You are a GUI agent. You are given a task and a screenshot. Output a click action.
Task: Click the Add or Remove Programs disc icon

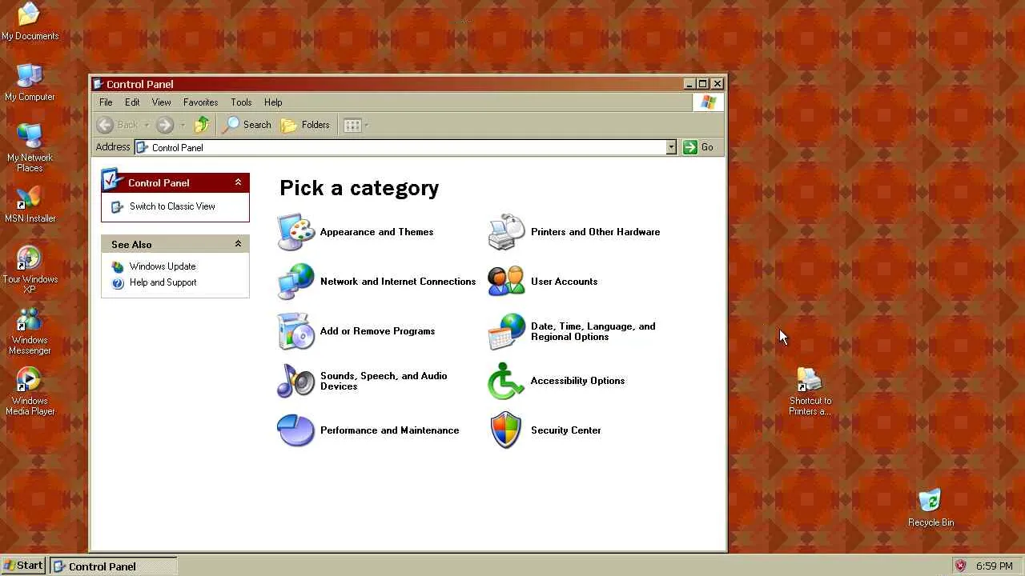[296, 331]
